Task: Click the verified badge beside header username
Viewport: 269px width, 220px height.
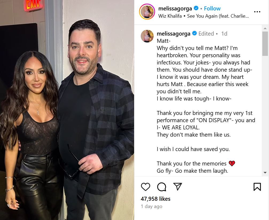Action: 196,8
